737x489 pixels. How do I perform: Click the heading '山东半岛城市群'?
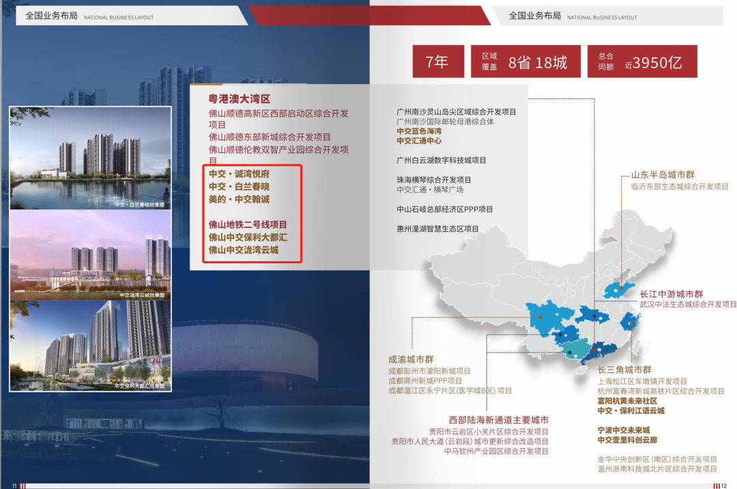pos(663,175)
